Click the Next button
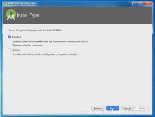This screenshot has width=155, height=117. tap(113, 108)
